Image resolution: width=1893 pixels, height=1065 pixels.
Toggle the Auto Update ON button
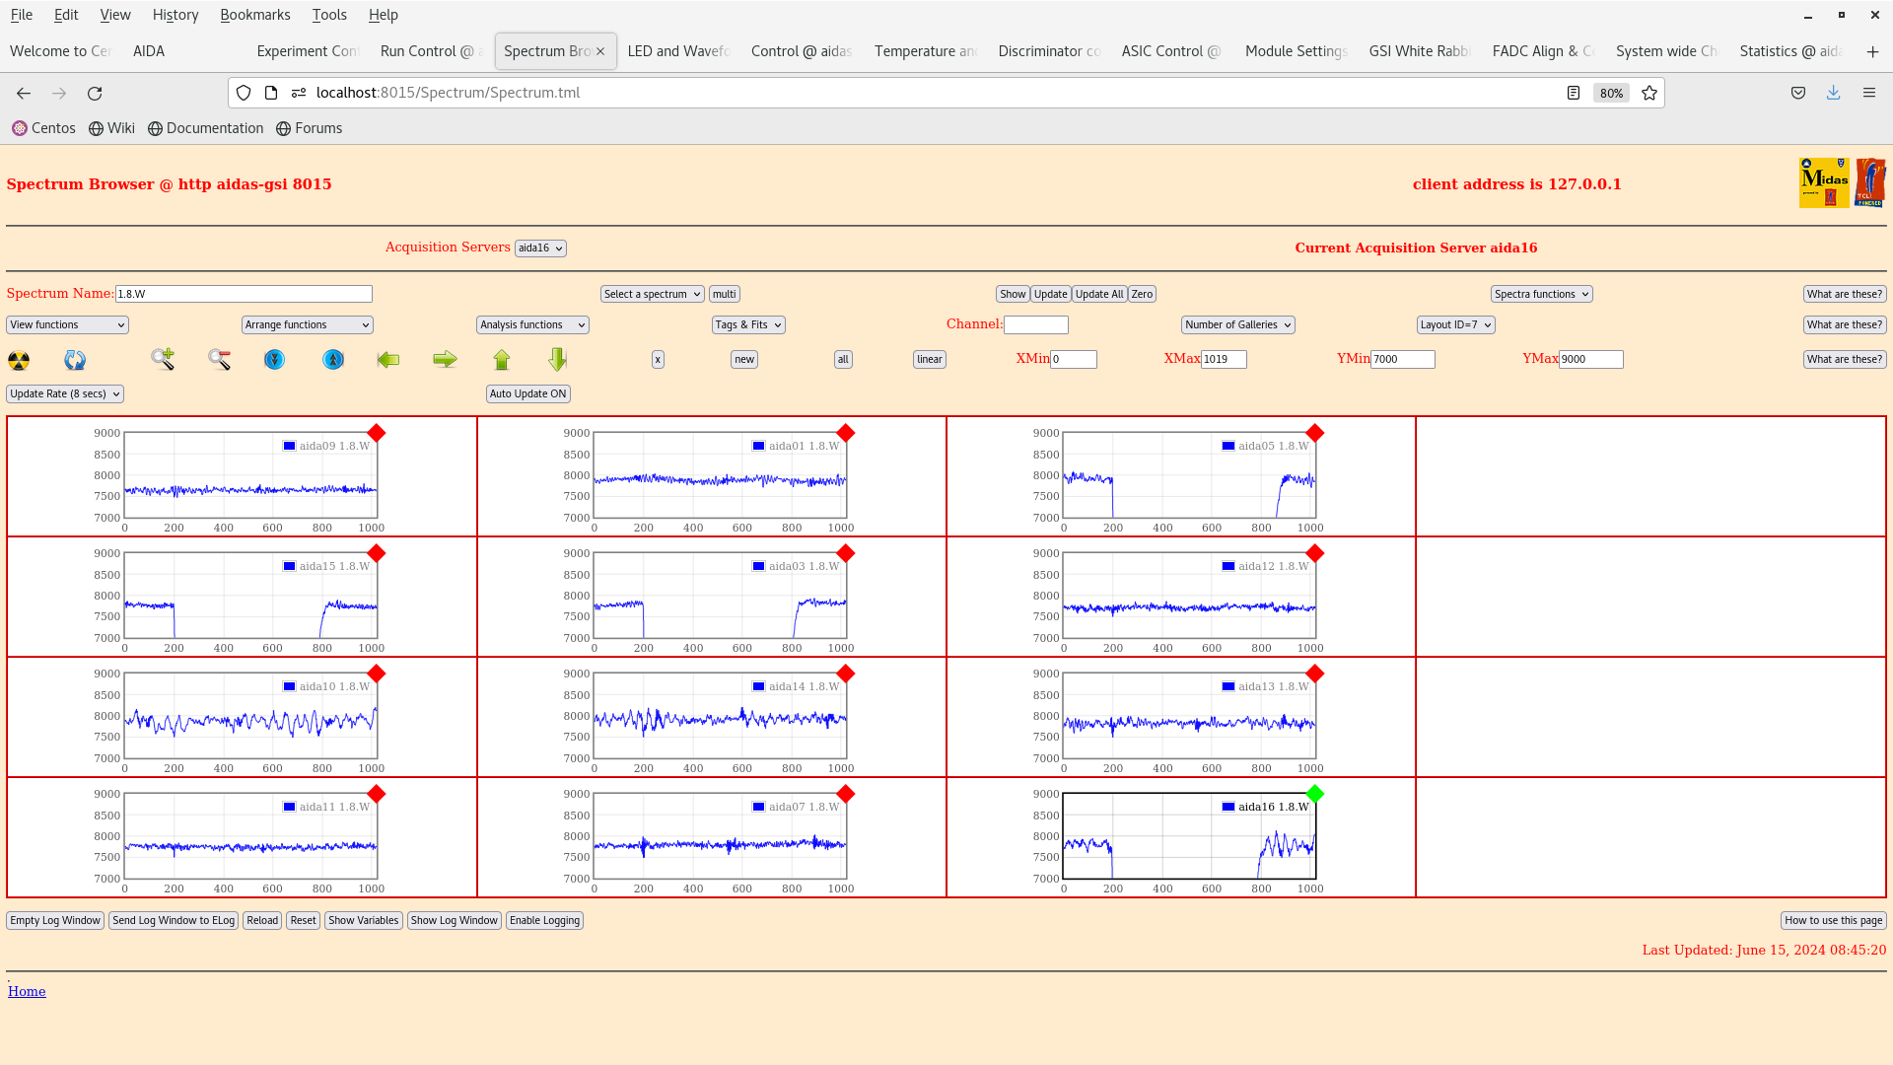point(527,393)
